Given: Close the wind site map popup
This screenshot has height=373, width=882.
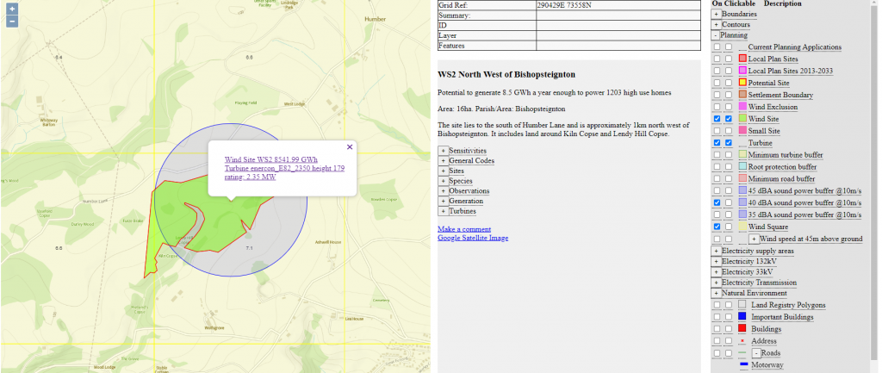Looking at the screenshot, I should point(350,147).
